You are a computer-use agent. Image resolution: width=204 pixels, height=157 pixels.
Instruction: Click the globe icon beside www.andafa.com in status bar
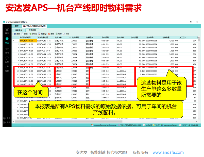162,125
